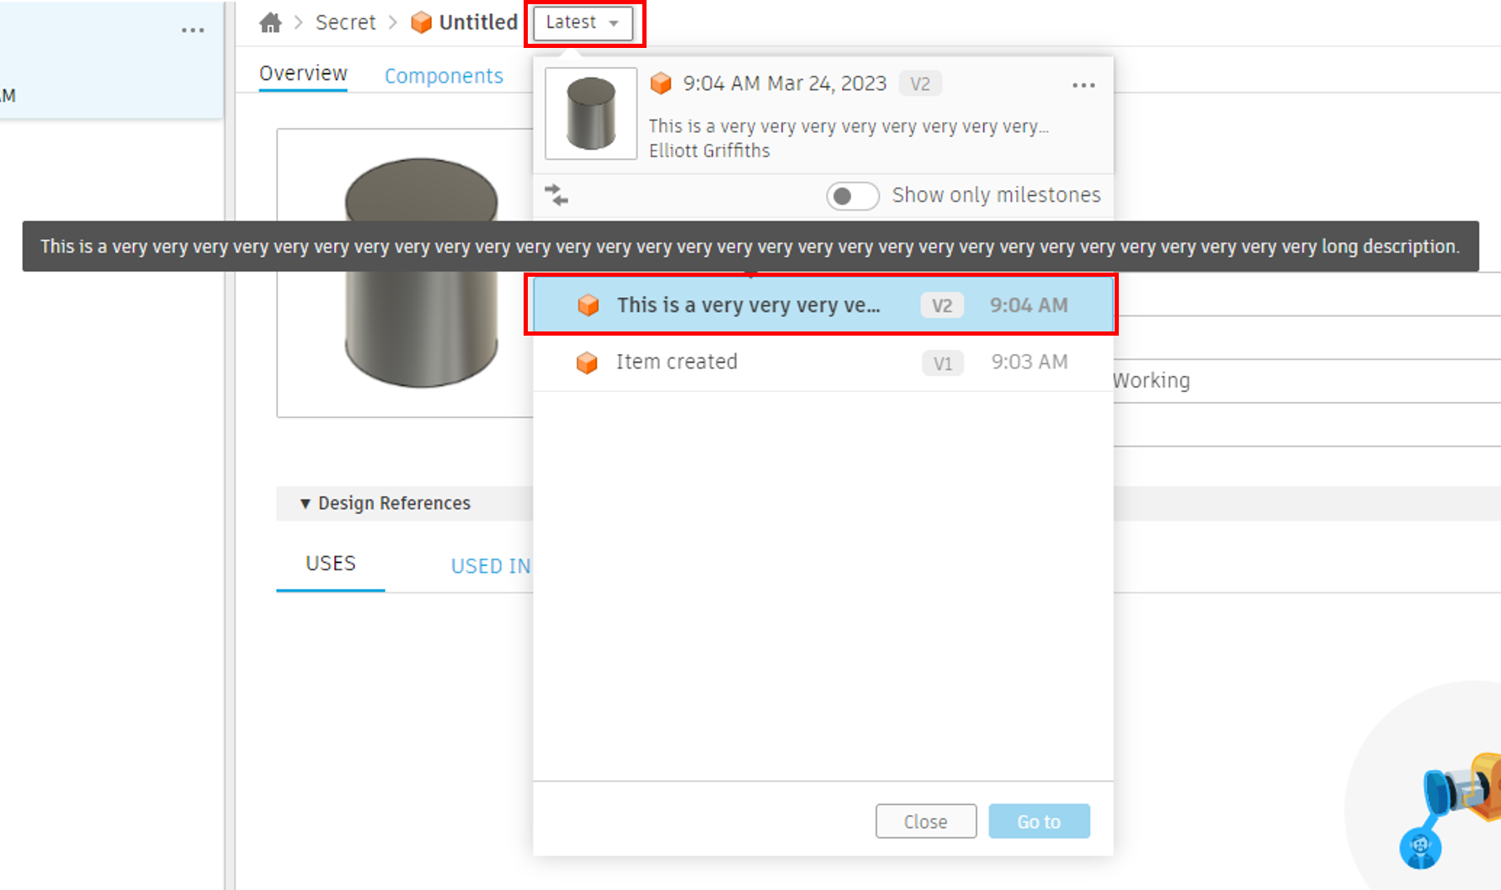The height and width of the screenshot is (890, 1501).
Task: Open the Secret breadcrumb link
Action: pyautogui.click(x=345, y=22)
